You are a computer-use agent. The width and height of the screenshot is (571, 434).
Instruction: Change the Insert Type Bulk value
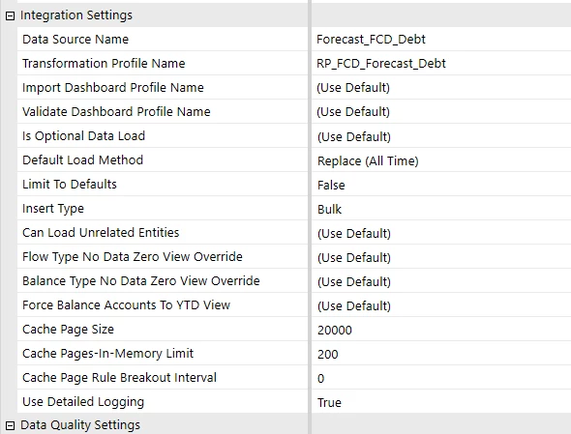pos(441,209)
